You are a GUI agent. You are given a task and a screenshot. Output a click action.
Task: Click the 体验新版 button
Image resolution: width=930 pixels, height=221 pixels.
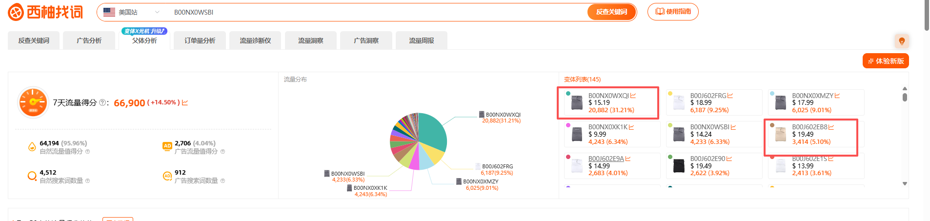click(886, 61)
